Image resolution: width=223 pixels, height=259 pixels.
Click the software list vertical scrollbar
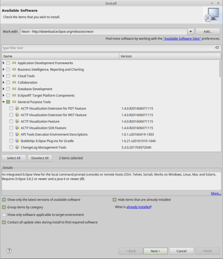tap(220, 69)
